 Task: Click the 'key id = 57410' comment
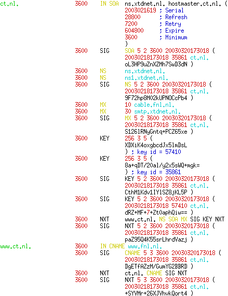click(159, 152)
